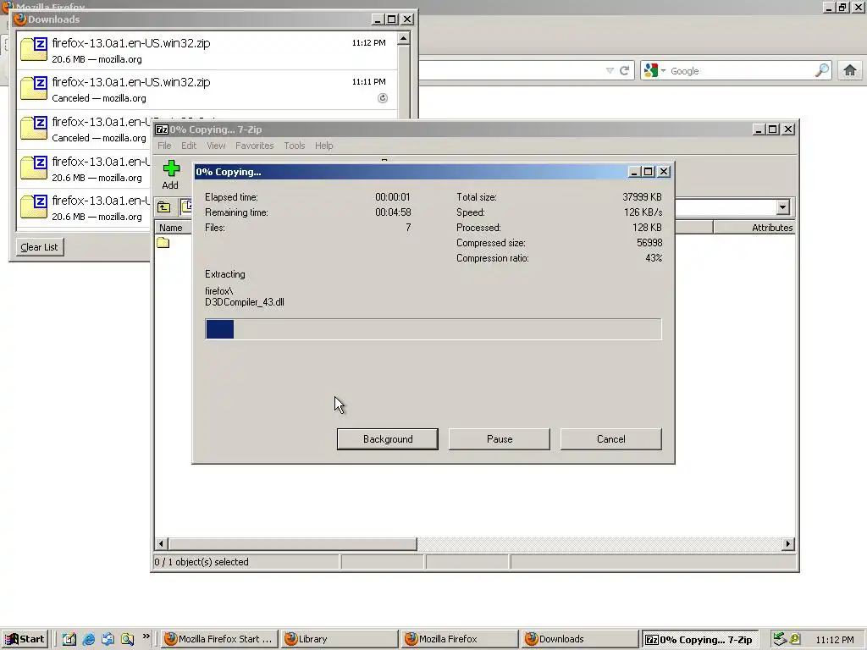Viewport: 867px width, 650px height.
Task: Click second toolbar icon beside up-folder
Action: (x=186, y=207)
